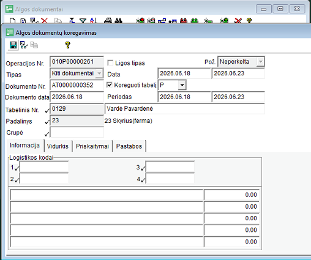Click the Operacijos Nr. field 010P00000261
The height and width of the screenshot is (260, 311).
click(x=77, y=62)
